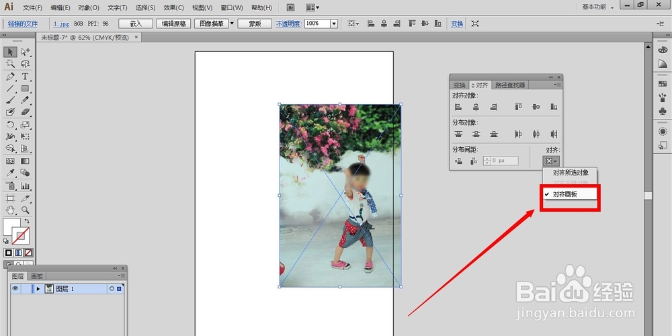The height and width of the screenshot is (336, 672).
Task: Switch to the 画板 tab
Action: click(x=37, y=276)
